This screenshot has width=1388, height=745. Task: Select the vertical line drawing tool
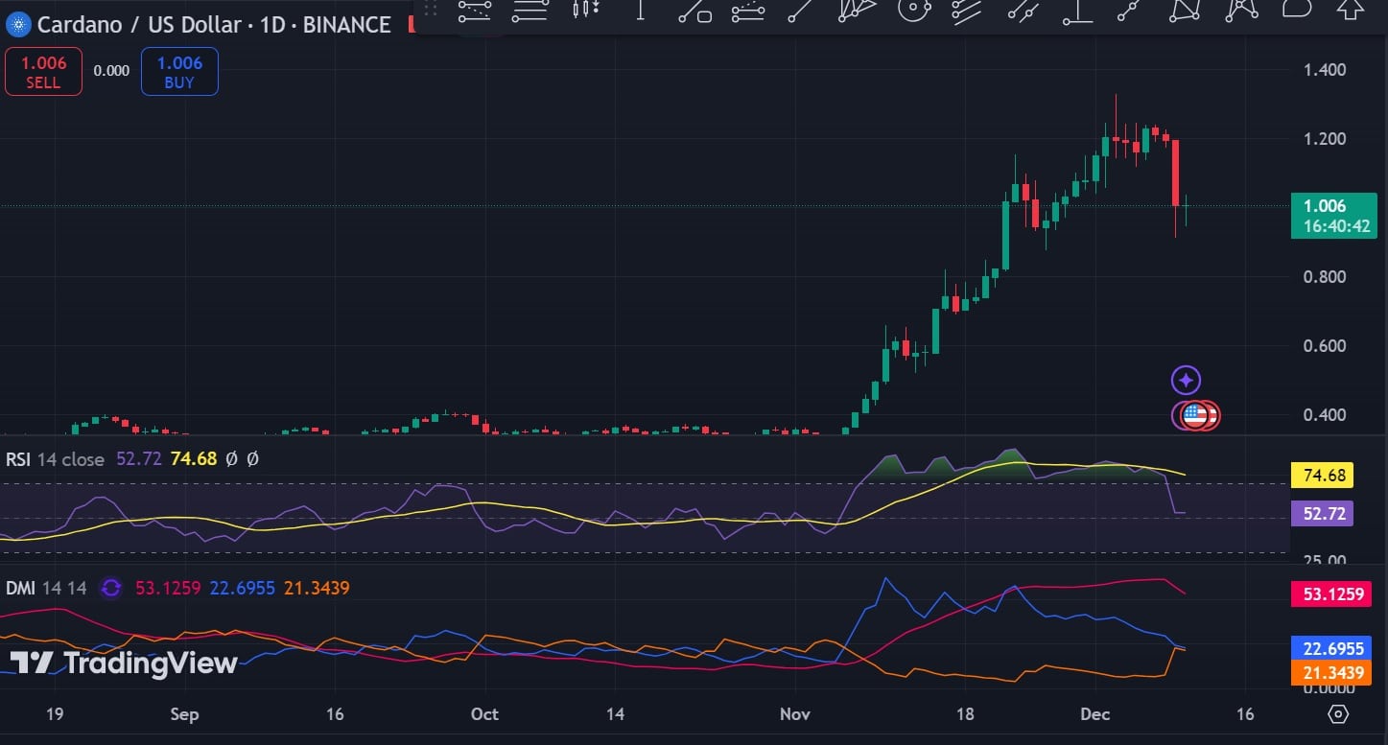(640, 11)
